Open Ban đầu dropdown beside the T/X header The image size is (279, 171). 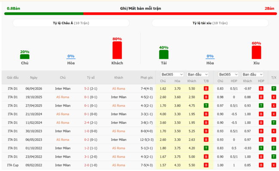click(252, 74)
